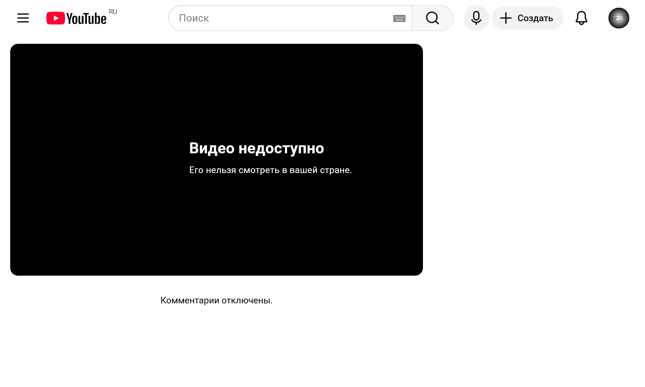Start voice search with microphone
The height and width of the screenshot is (387, 645).
tap(476, 18)
